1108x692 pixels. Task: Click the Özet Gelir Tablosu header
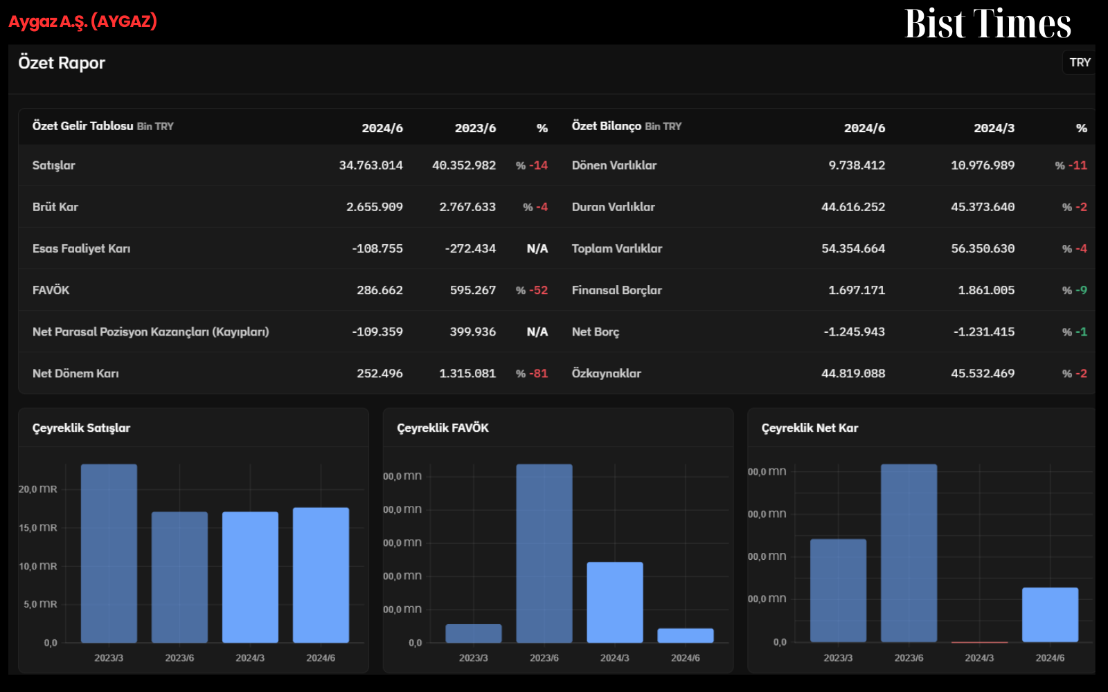point(103,126)
